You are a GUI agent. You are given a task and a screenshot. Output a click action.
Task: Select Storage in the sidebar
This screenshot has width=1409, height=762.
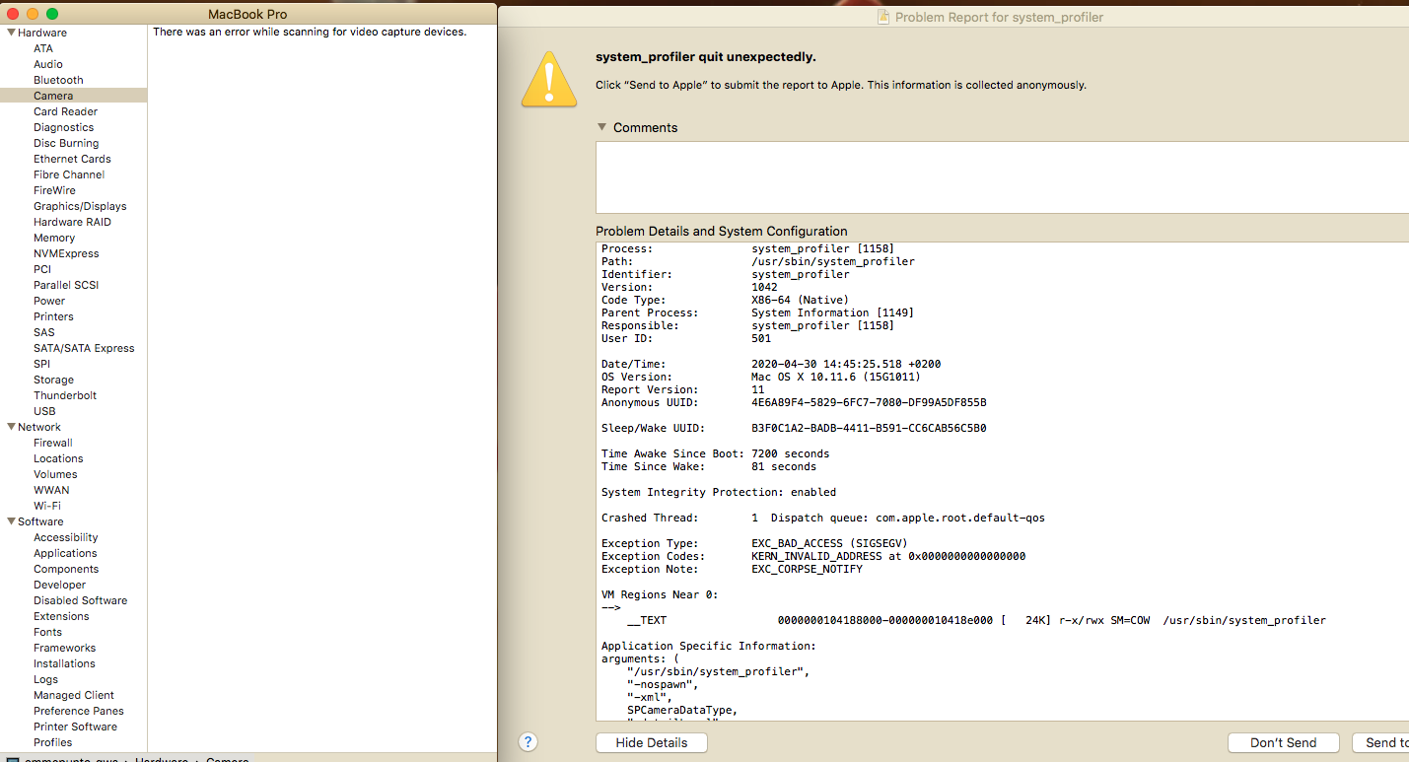(53, 380)
